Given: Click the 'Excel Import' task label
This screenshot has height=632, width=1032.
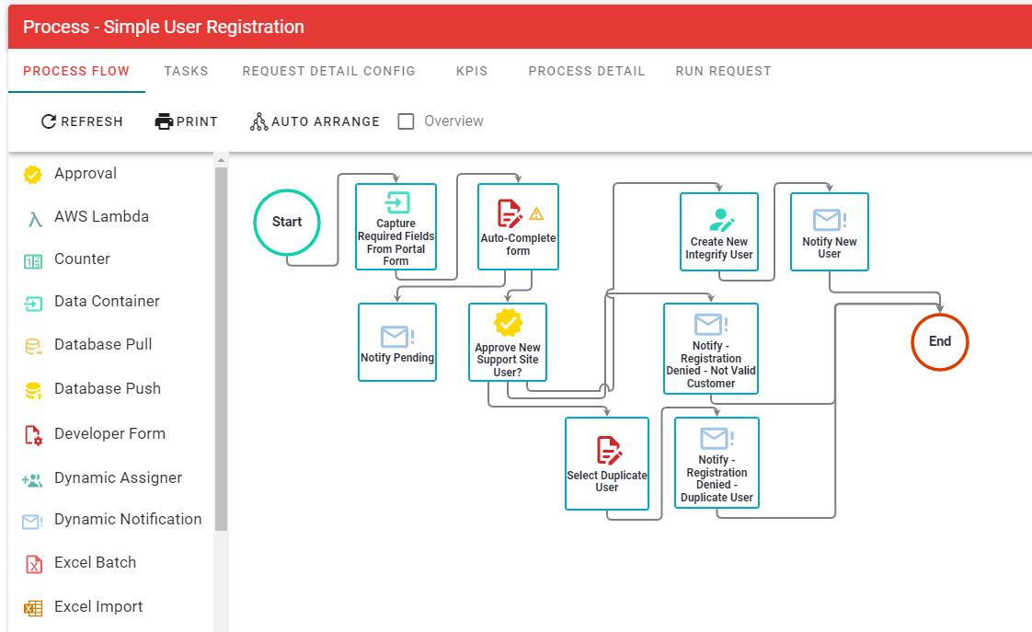Looking at the screenshot, I should tap(98, 607).
